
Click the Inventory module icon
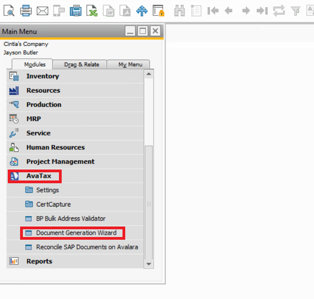pyautogui.click(x=14, y=76)
